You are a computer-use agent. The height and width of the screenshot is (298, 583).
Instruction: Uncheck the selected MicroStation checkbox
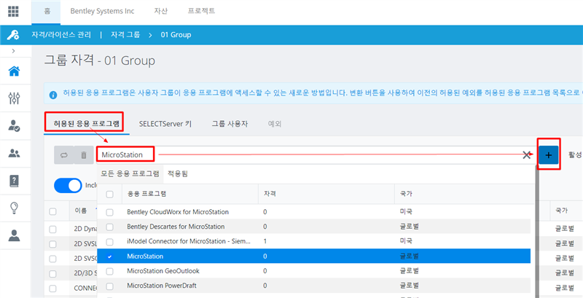pyautogui.click(x=110, y=256)
